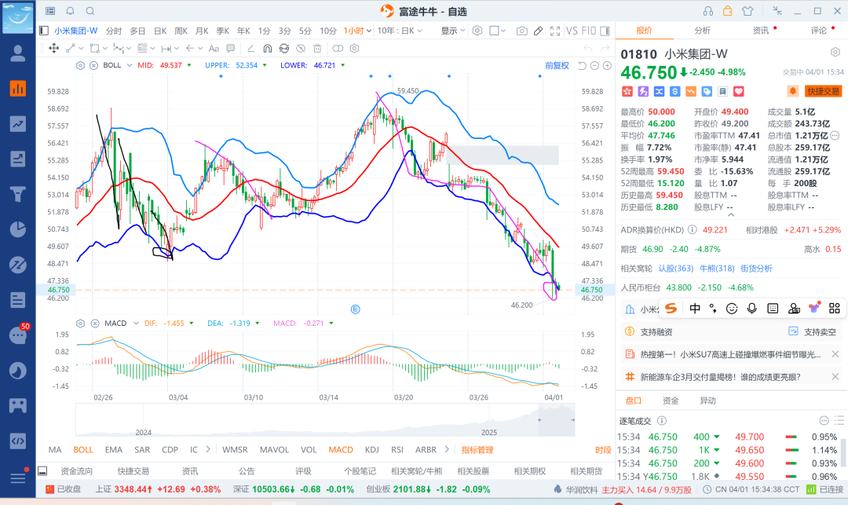This screenshot has width=848, height=505.
Task: Open the 资金 tab in order panel
Action: pos(670,401)
